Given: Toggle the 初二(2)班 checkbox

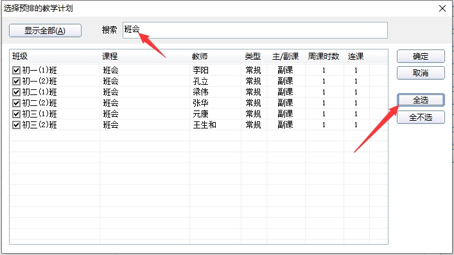Looking at the screenshot, I should [16, 103].
